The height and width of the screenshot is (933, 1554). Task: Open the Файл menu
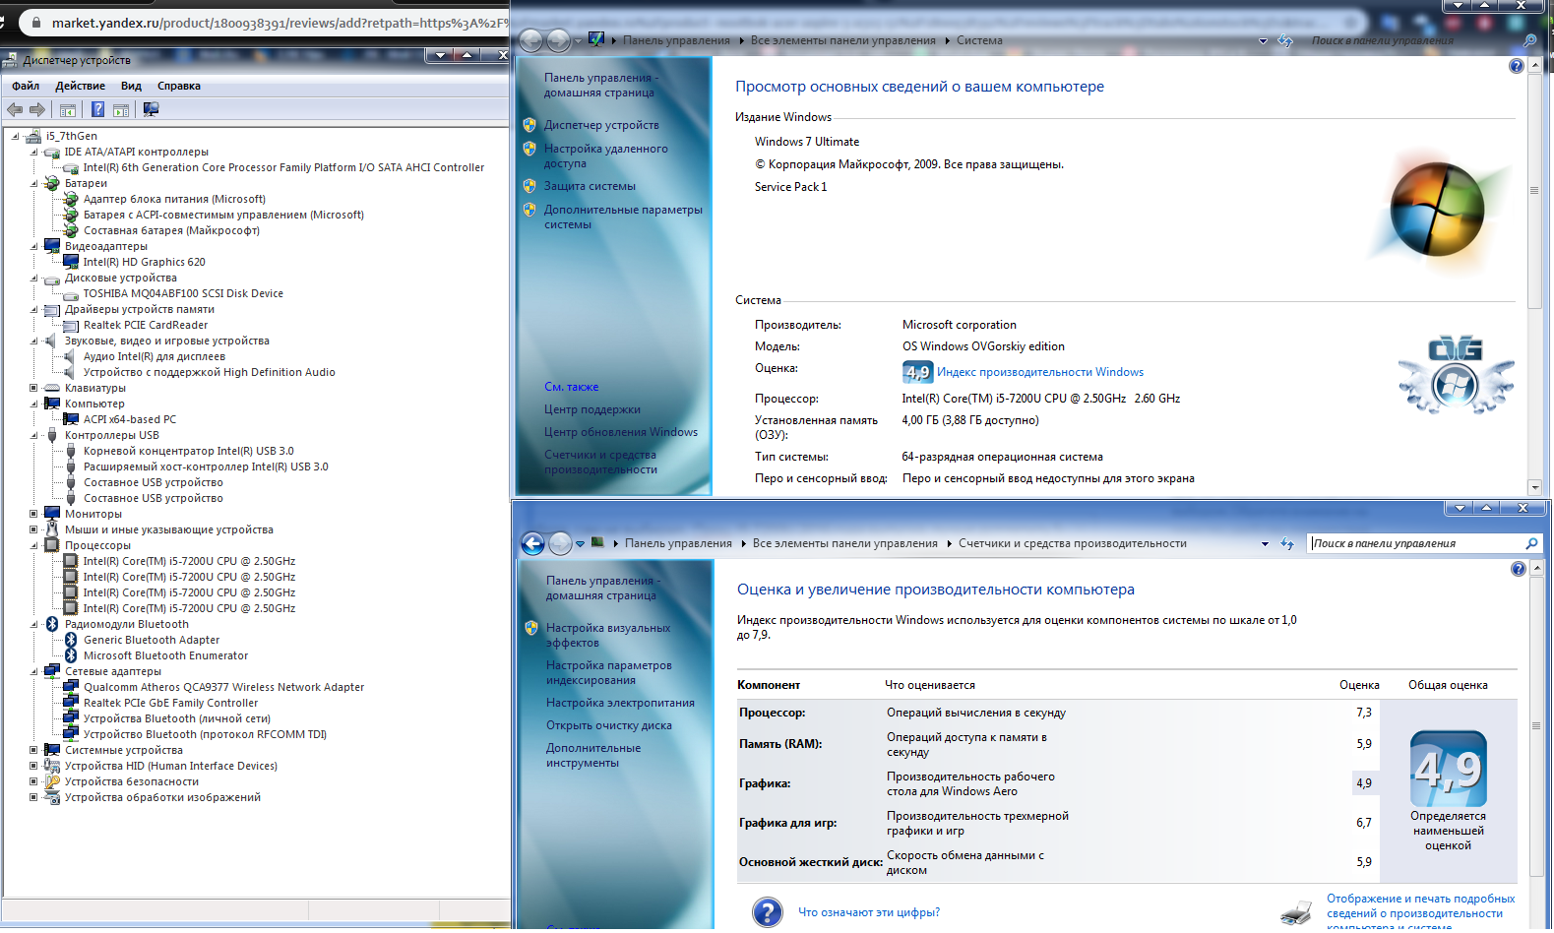26,86
